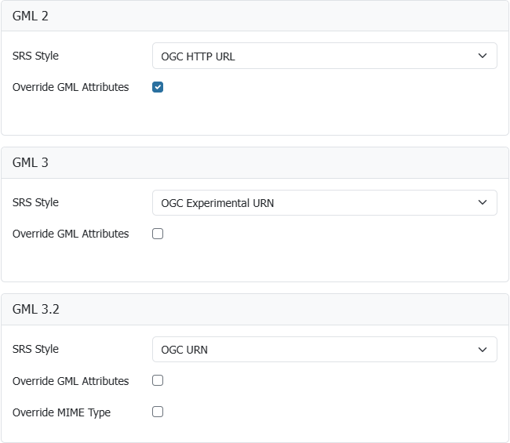Enable Override GML Attributes in GML 3.2 section

158,380
